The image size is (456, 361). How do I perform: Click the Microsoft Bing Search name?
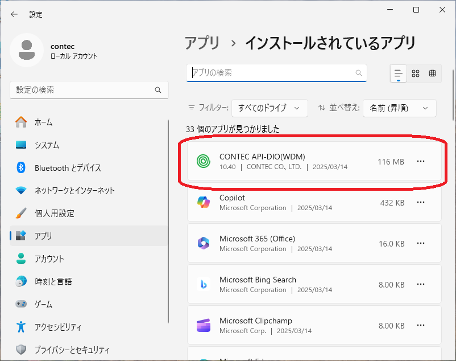[x=258, y=280]
